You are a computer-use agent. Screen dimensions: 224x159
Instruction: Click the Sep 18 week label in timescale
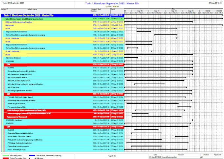[x=174, y=11]
